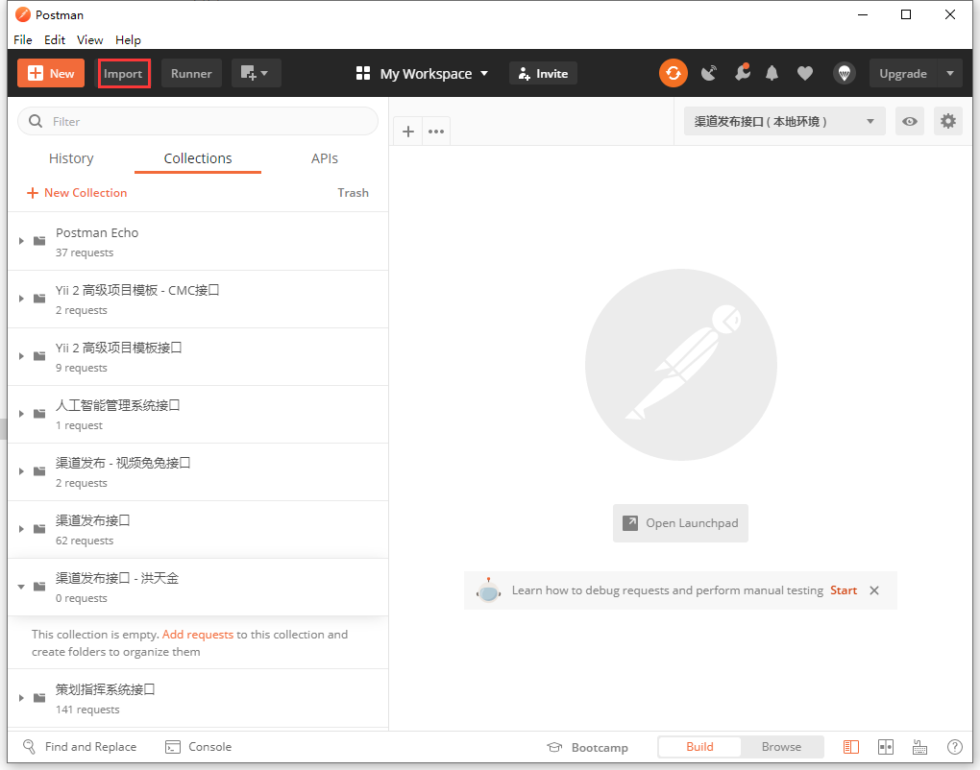The width and height of the screenshot is (980, 770).
Task: Open keyboard shortcuts icon
Action: tap(920, 747)
